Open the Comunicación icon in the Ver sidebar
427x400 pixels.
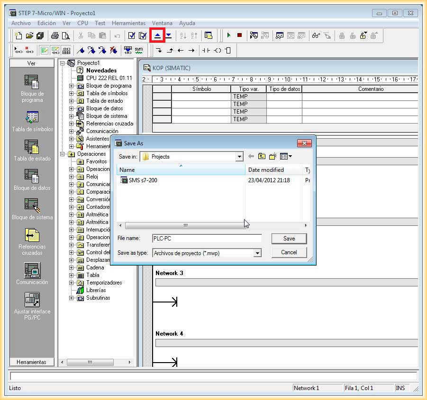(32, 271)
